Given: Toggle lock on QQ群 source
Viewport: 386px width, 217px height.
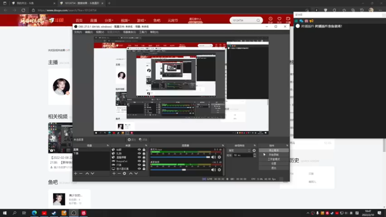Looking at the screenshot, I should (x=144, y=149).
